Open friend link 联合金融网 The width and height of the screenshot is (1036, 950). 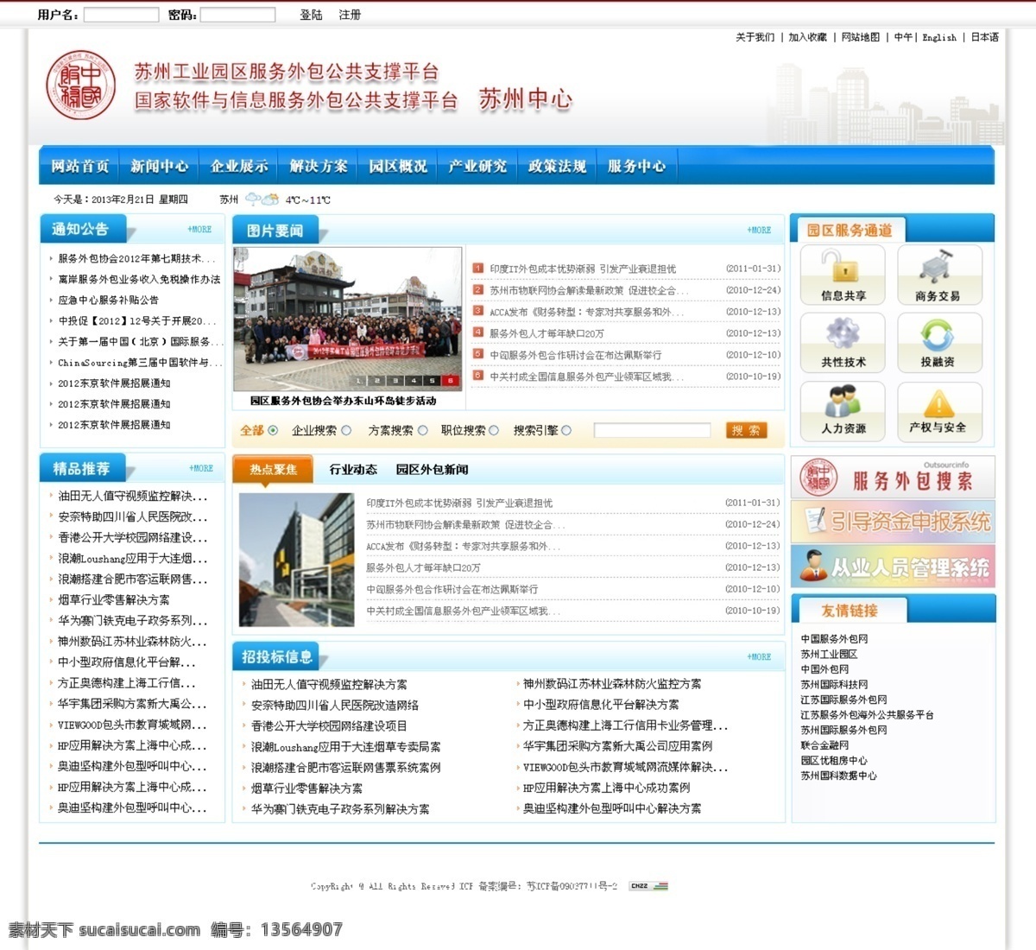[x=824, y=745]
